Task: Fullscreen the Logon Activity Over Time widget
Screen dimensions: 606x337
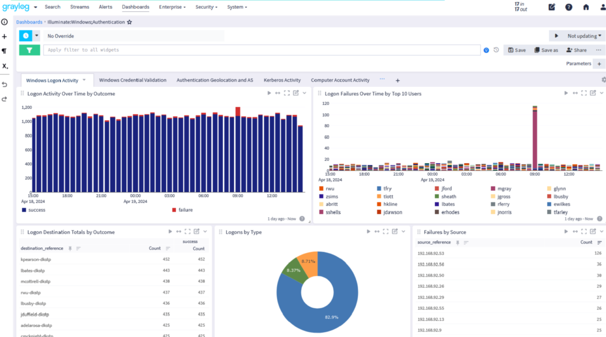Action: coord(287,93)
